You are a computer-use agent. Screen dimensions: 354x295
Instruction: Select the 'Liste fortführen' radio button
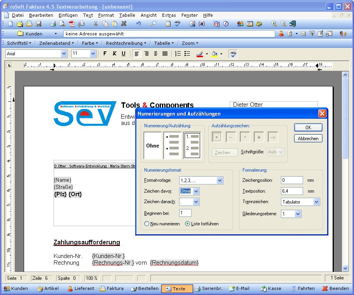point(188,224)
